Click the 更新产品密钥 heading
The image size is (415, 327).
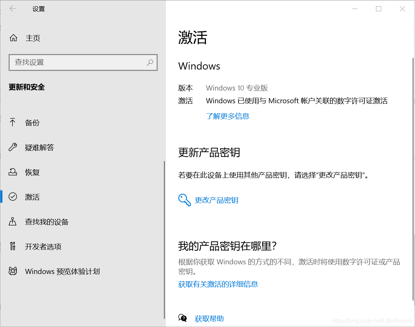coord(209,152)
